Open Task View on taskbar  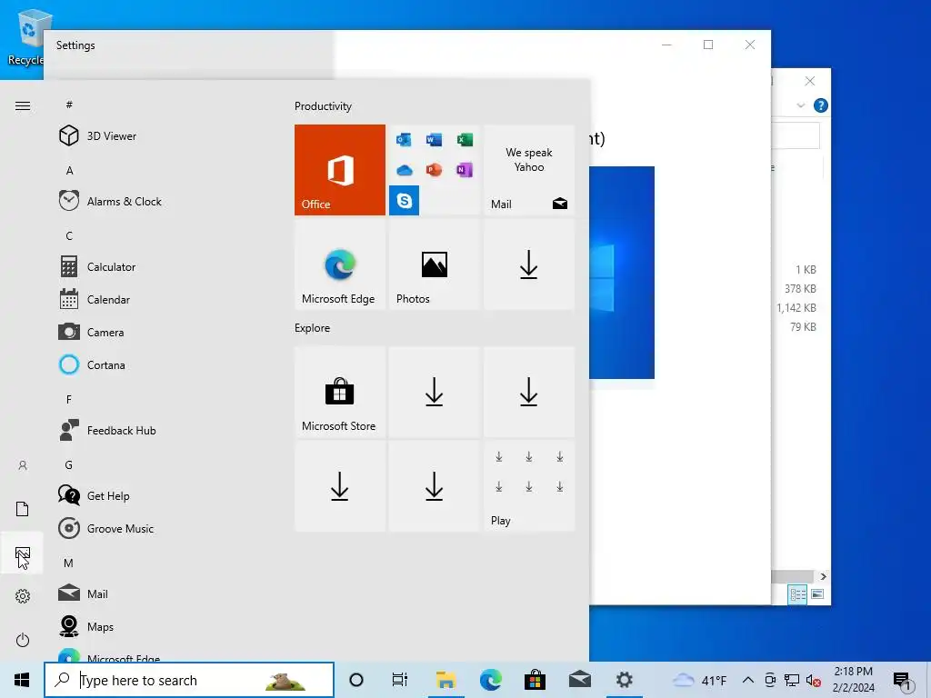400,680
